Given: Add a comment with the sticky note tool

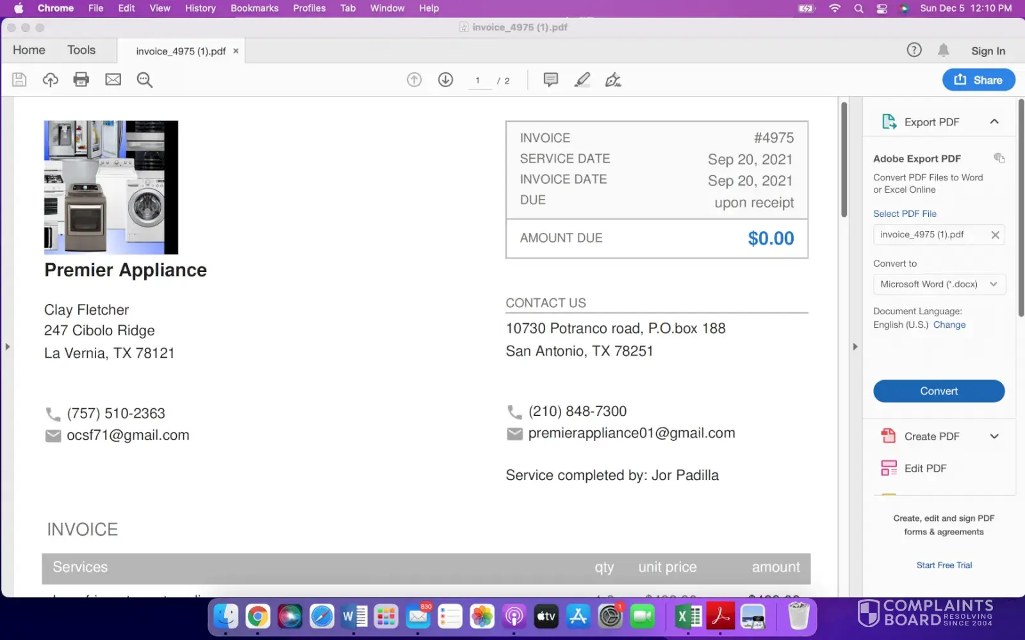Looking at the screenshot, I should (x=550, y=80).
